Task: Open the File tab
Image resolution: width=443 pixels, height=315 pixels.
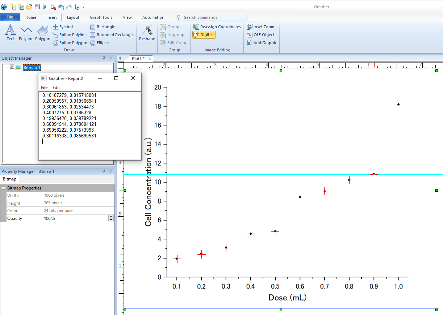Action: click(10, 17)
